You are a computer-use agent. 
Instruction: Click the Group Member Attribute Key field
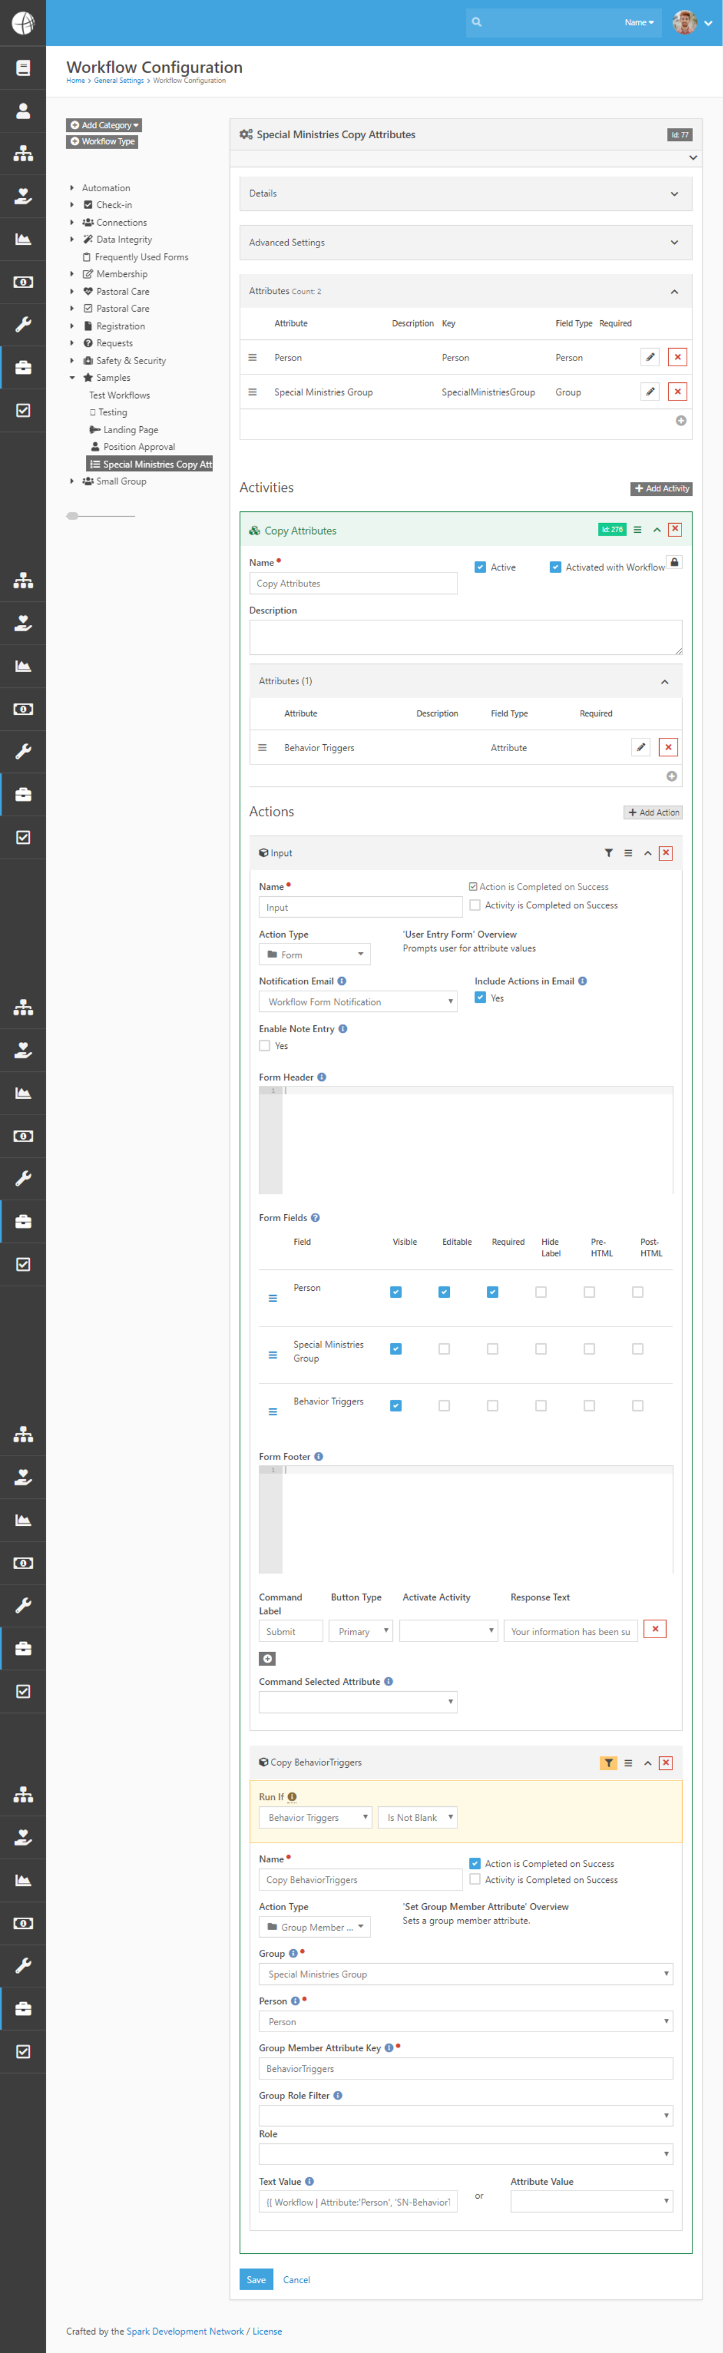coord(465,2069)
